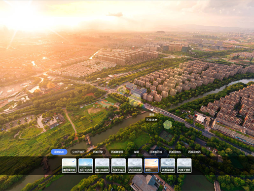Click the hexagon hotspot beside the sports courts

click(x=134, y=102)
